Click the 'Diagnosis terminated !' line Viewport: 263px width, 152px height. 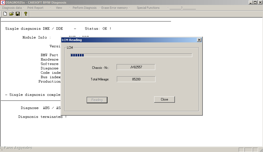coord(43,117)
